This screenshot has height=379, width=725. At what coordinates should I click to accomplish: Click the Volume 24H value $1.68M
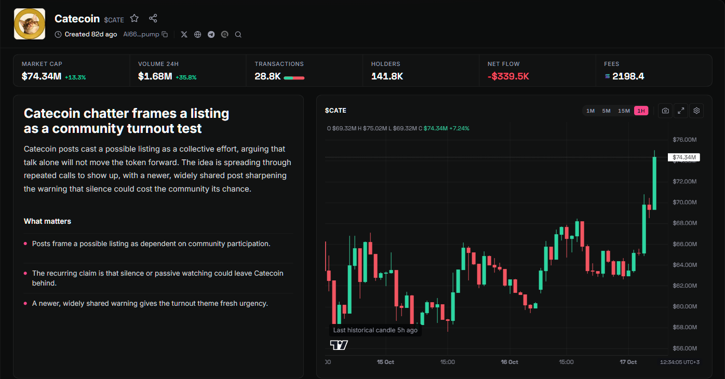(x=155, y=76)
